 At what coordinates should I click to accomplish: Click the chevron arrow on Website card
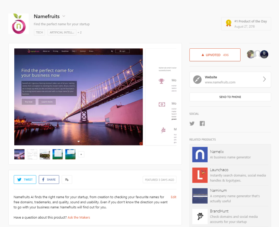coord(264,79)
